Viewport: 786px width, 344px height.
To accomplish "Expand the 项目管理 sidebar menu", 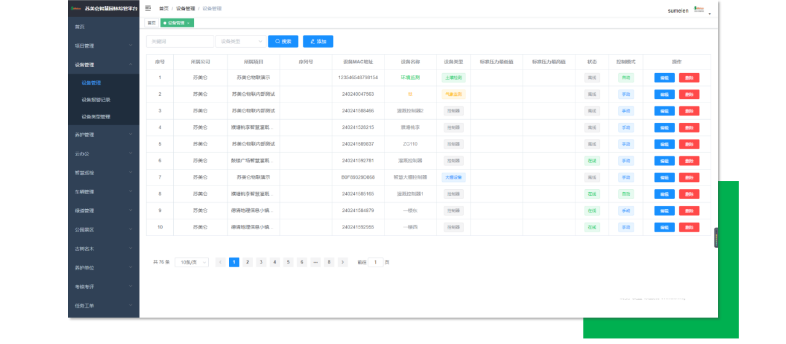I will point(103,45).
